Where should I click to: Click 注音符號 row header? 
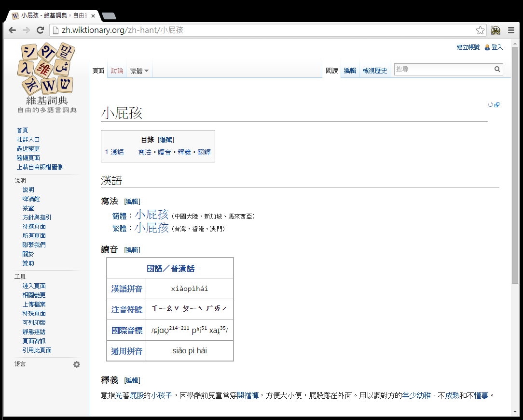[127, 309]
